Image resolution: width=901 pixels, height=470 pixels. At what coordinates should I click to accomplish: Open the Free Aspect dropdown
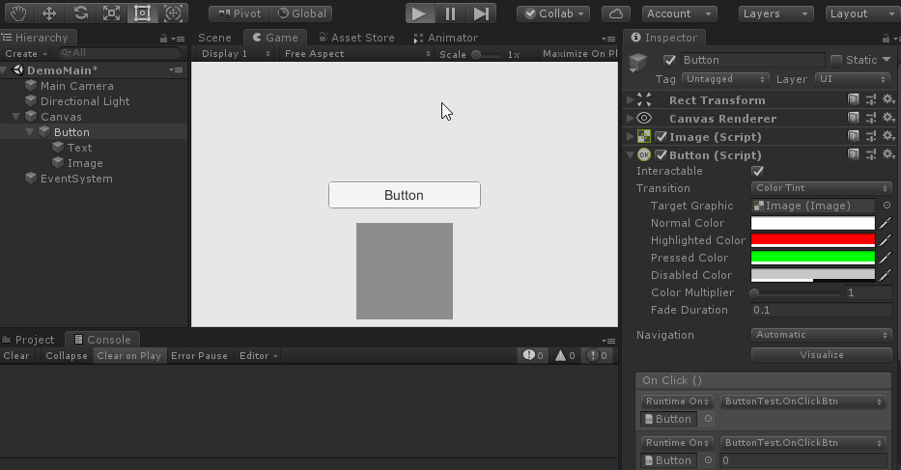click(x=357, y=53)
